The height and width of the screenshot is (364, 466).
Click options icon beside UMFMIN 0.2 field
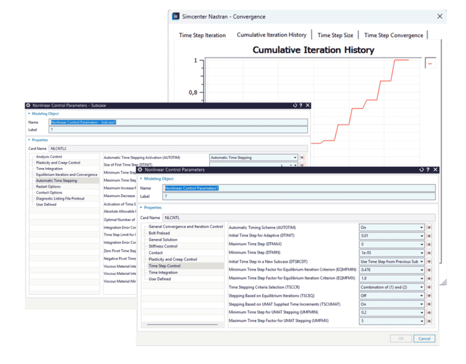coord(429,312)
